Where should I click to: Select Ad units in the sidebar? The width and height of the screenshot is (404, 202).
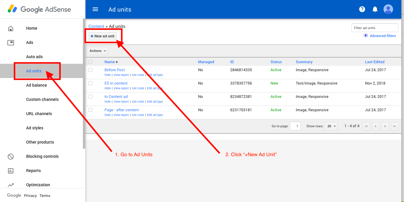[x=34, y=71]
